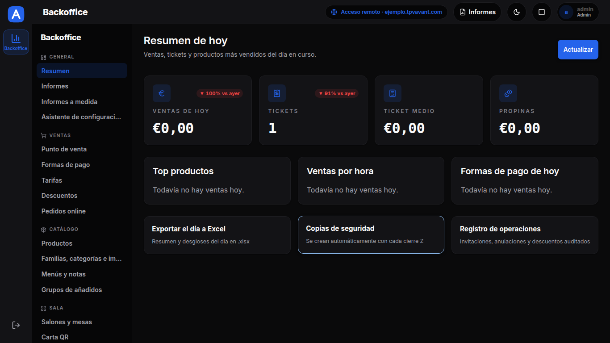Screen dimensions: 610x343
Task: Select Descuentos in the sidebar
Action: (x=82, y=196)
